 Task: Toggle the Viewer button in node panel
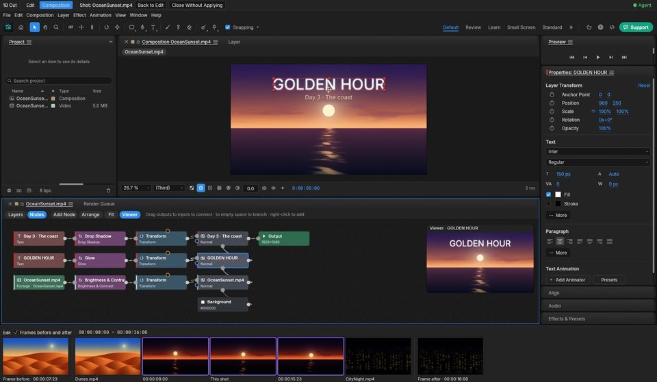(129, 215)
